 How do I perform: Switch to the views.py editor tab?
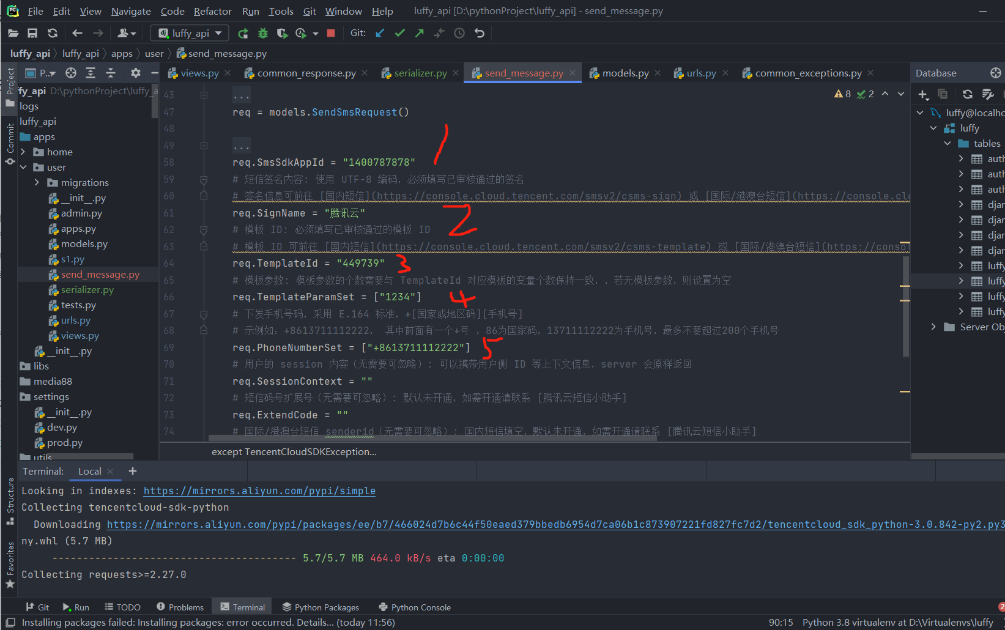[x=199, y=73]
